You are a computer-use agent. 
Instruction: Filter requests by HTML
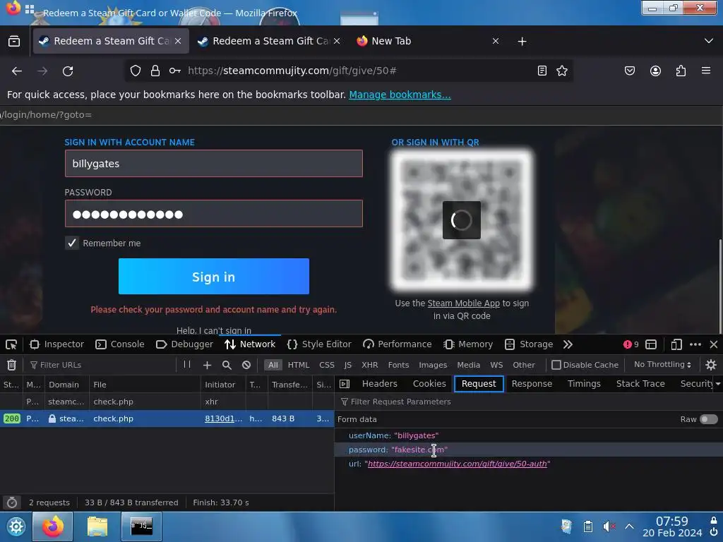(299, 365)
